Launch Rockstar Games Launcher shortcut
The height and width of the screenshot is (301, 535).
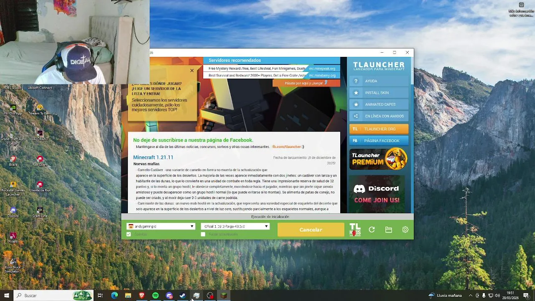point(13,189)
